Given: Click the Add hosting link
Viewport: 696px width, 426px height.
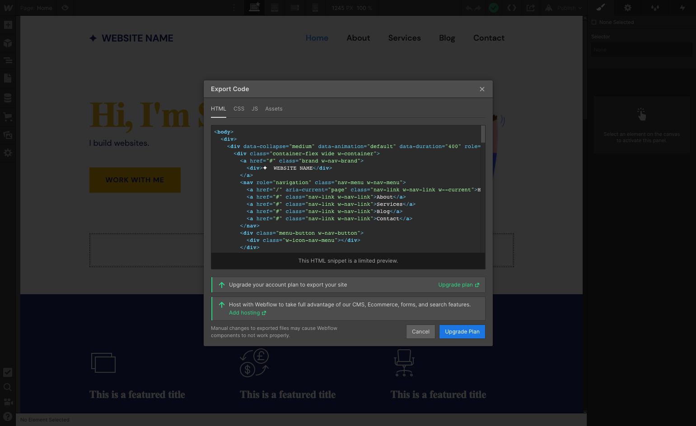Looking at the screenshot, I should tap(244, 312).
